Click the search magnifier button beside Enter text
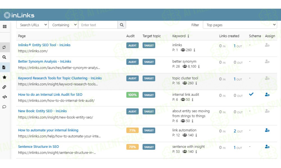This screenshot has width=281, height=168. (x=122, y=25)
